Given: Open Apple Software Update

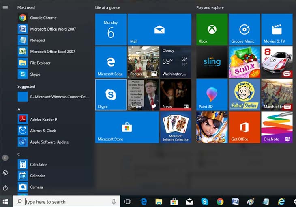Looking at the screenshot, I should pyautogui.click(x=55, y=142).
